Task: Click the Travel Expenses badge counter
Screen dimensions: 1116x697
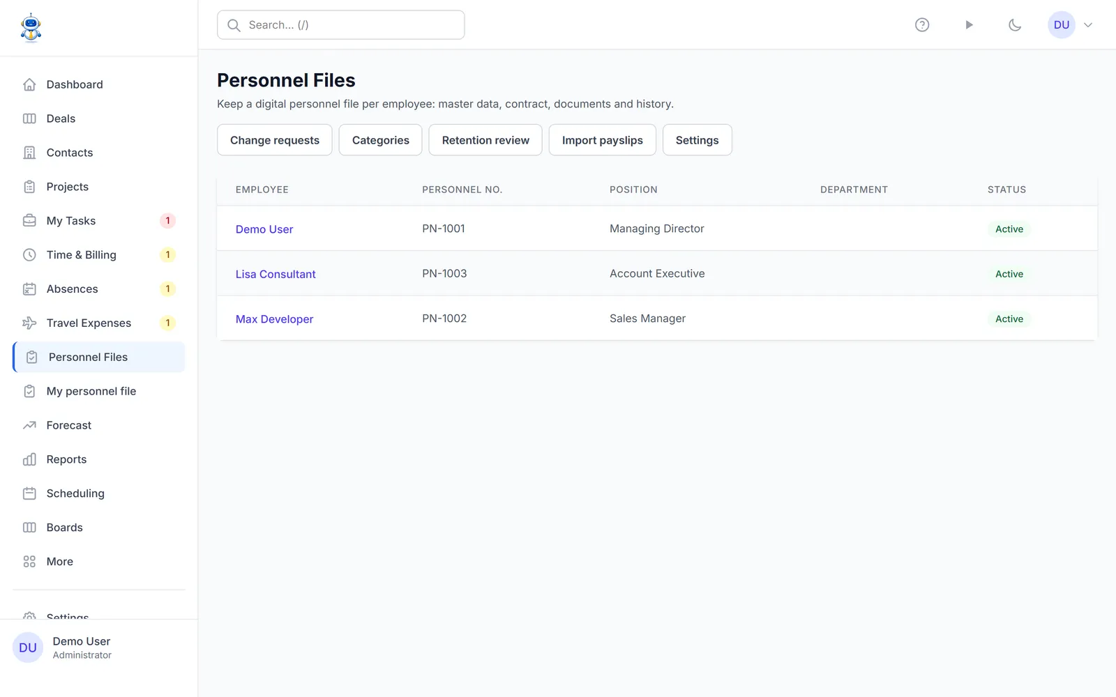Action: (x=167, y=323)
